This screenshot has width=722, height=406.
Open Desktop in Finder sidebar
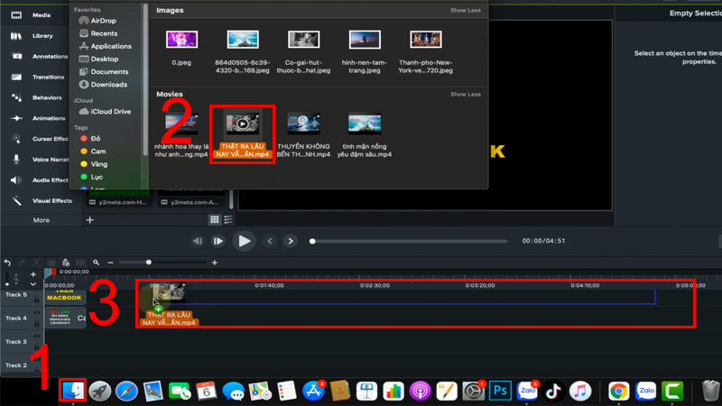99,59
